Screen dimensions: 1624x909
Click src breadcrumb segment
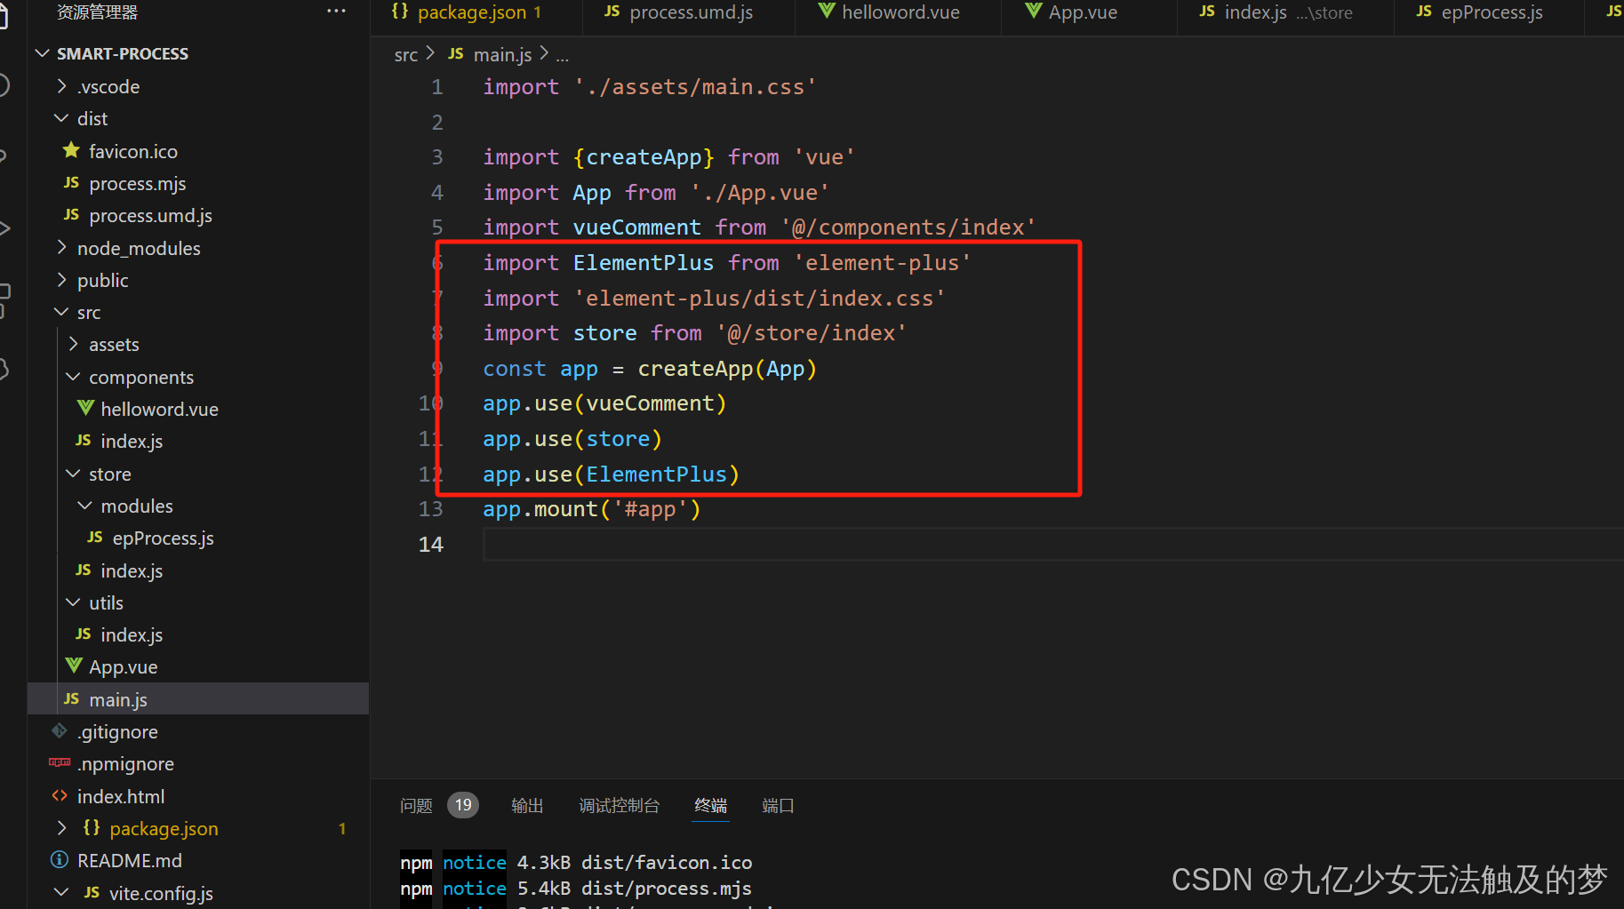[x=405, y=55]
